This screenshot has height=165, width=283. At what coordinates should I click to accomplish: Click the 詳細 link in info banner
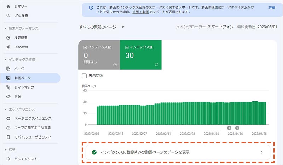[271, 7]
